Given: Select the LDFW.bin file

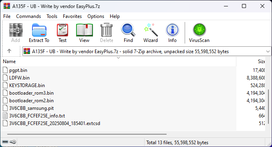Looking at the screenshot, I should (119, 78).
